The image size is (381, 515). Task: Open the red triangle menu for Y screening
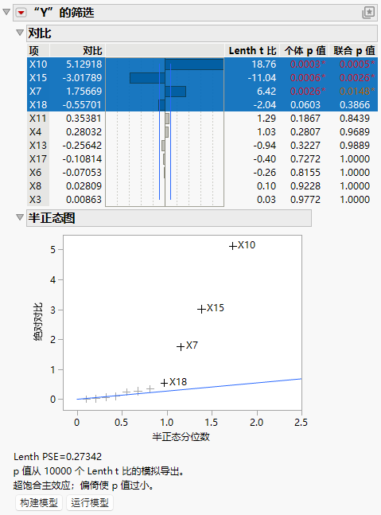(x=21, y=13)
